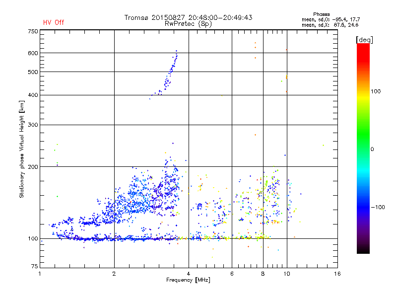Select the 'mean, sd,O: -95.4, 17.7' line
Screen dimensions: 397x298
(331, 19)
